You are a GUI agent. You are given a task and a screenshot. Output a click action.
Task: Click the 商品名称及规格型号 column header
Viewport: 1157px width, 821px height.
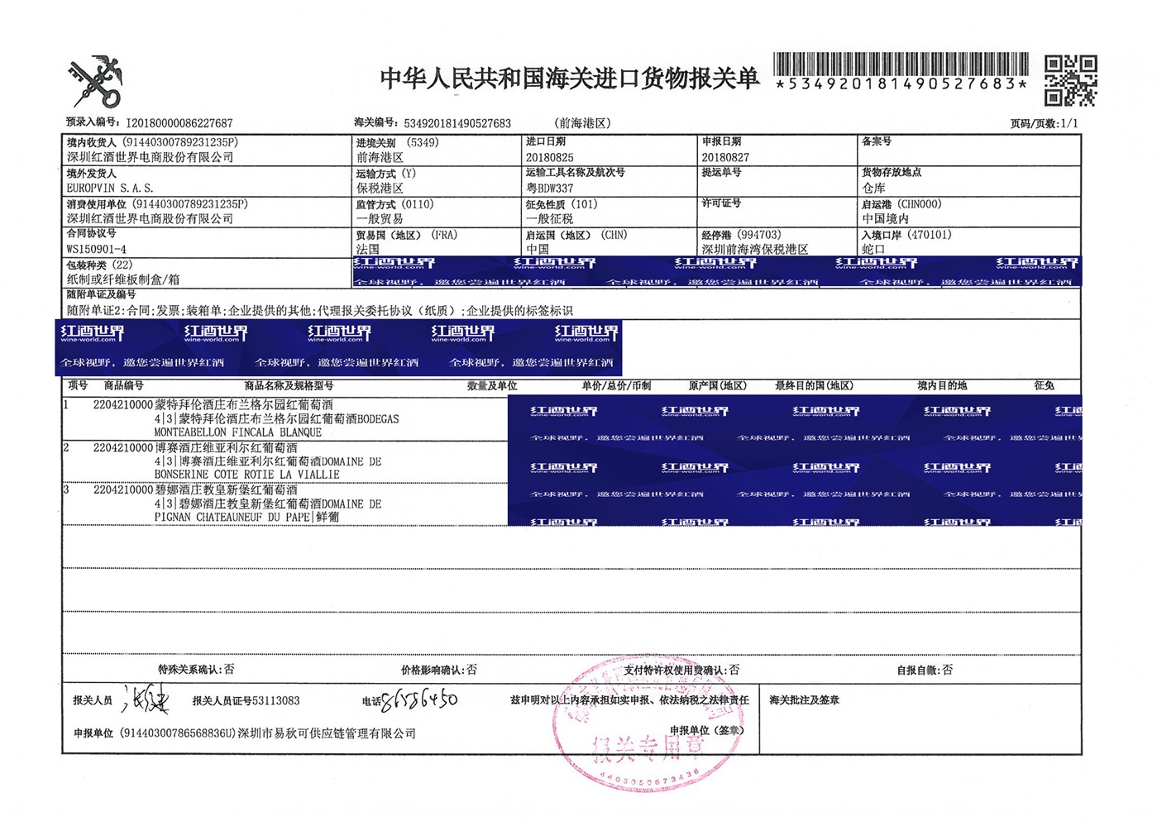pos(289,385)
